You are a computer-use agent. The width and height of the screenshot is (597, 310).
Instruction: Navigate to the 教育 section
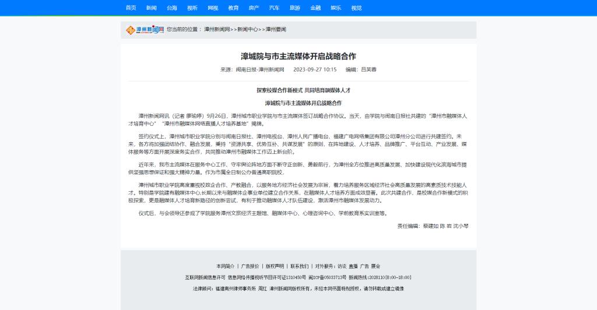233,8
